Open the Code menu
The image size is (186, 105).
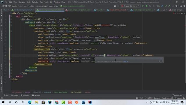(x=28, y=2)
